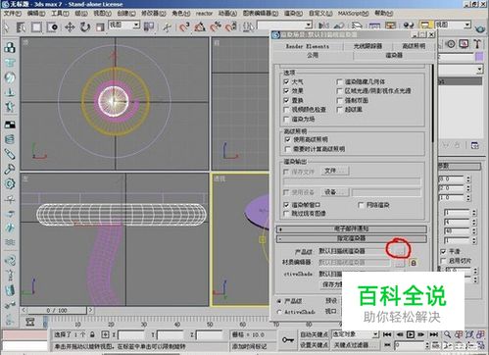Click the Zoom viewport navigation icon
The width and height of the screenshot is (489, 355).
[x=447, y=334]
